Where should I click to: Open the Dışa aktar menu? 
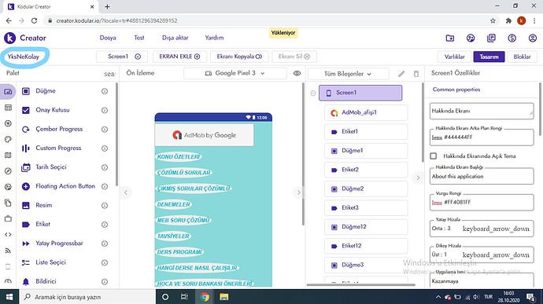(175, 38)
